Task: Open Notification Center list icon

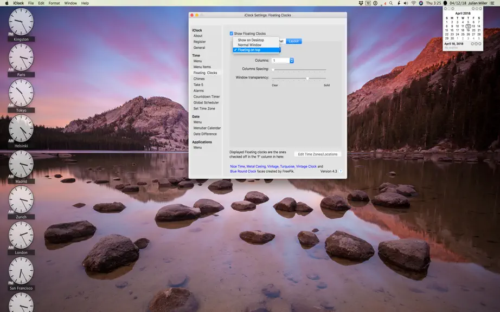Action: click(492, 3)
